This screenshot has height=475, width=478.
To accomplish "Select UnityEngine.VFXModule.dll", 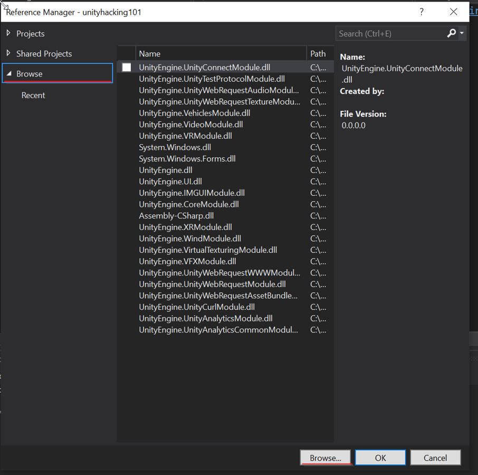I will pos(225,262).
